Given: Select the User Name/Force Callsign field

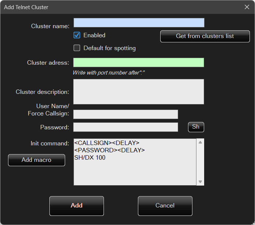Looking at the screenshot, I should click(125, 114).
